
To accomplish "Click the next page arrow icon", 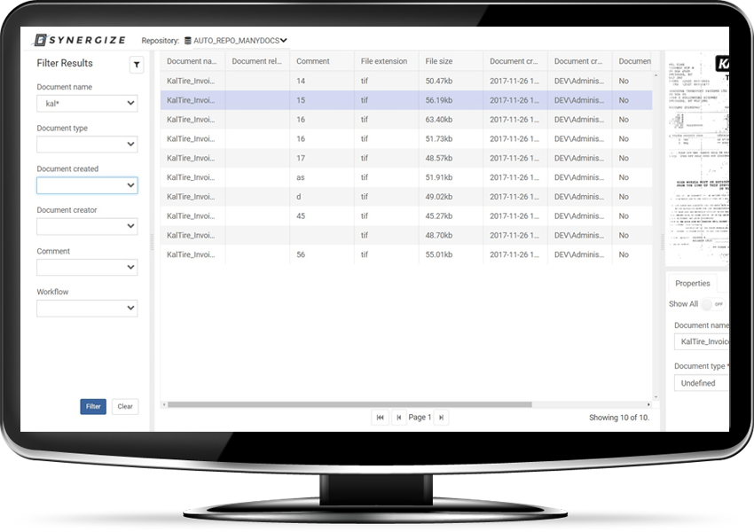I will (x=441, y=417).
